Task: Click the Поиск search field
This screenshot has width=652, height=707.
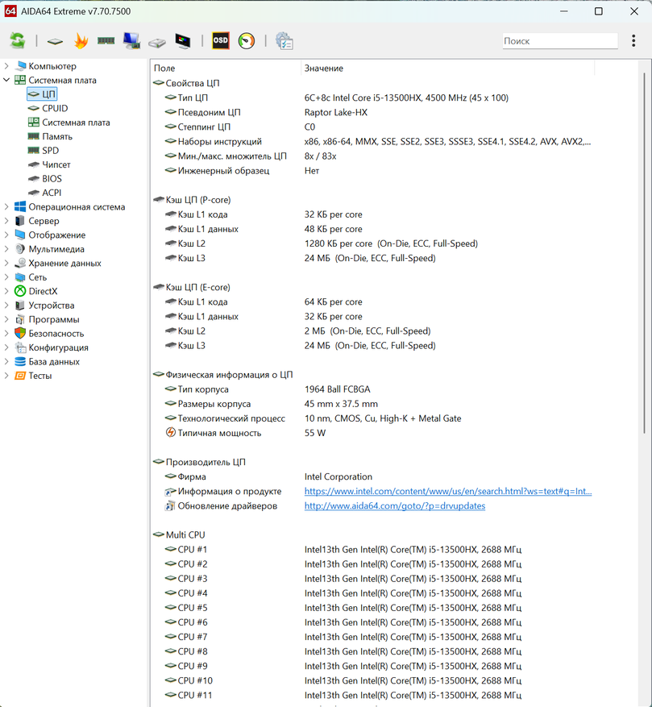Action: pyautogui.click(x=559, y=41)
